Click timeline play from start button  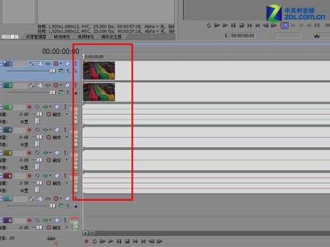[x=102, y=241]
